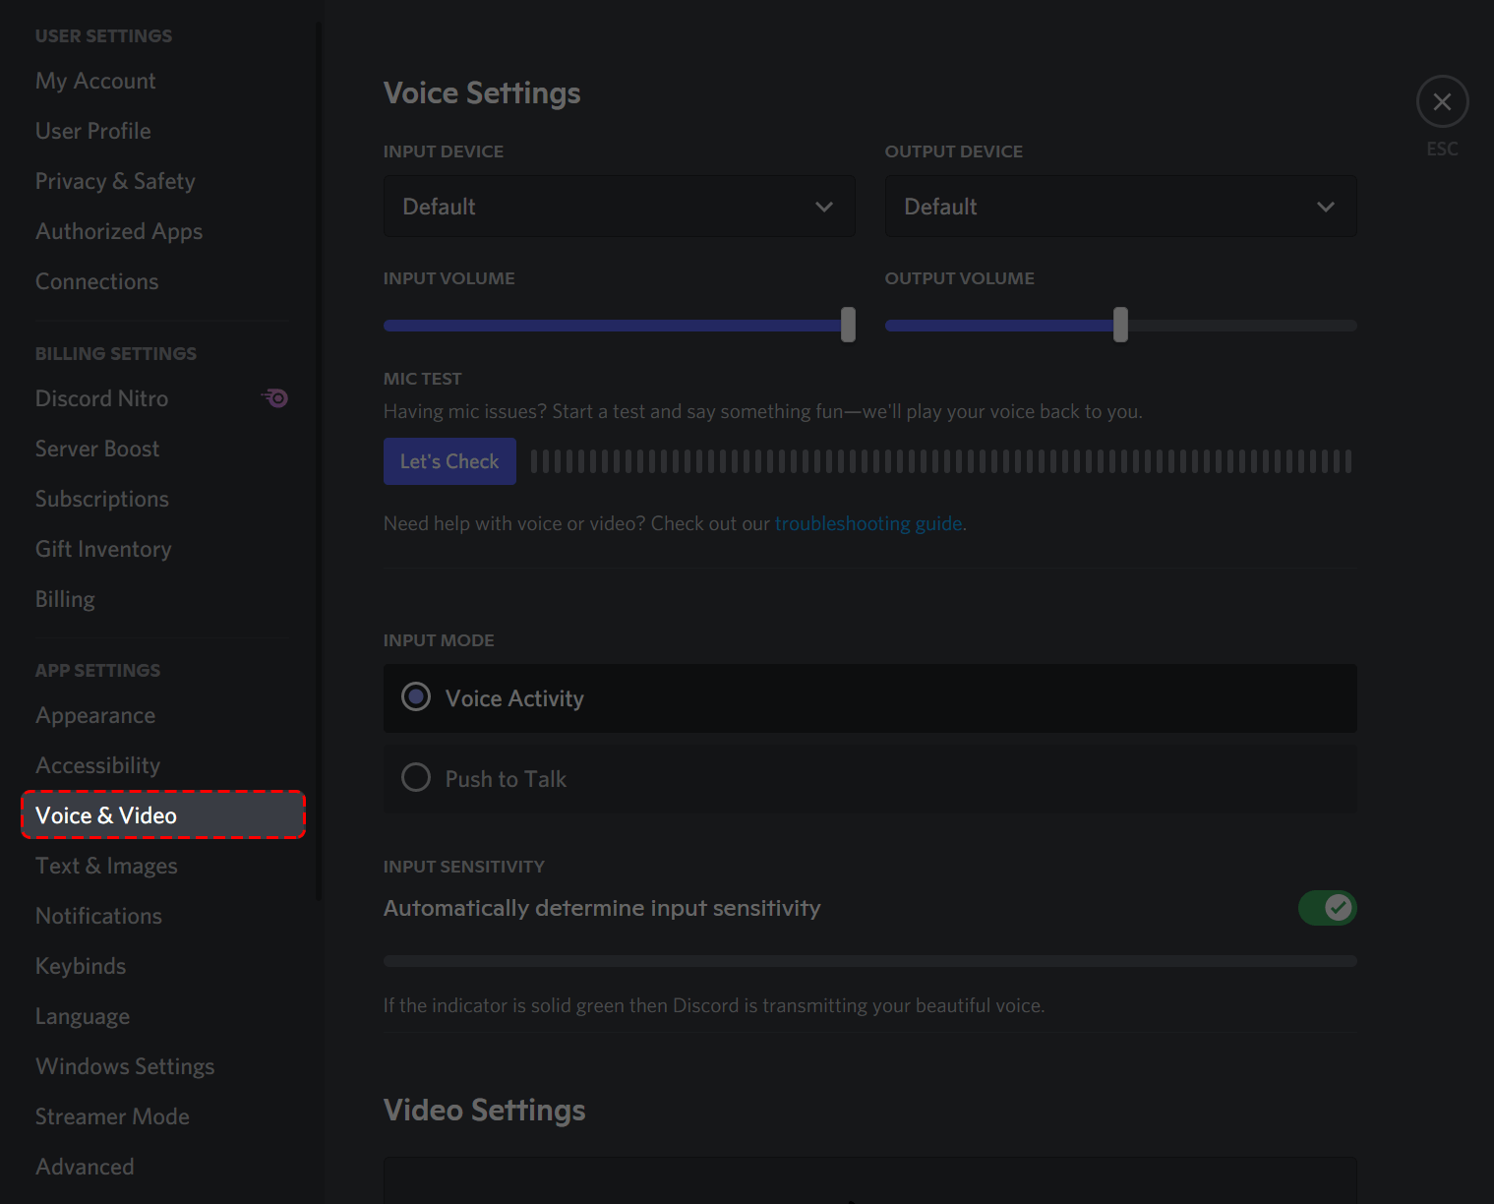
Task: Open the Billing settings page
Action: (64, 598)
